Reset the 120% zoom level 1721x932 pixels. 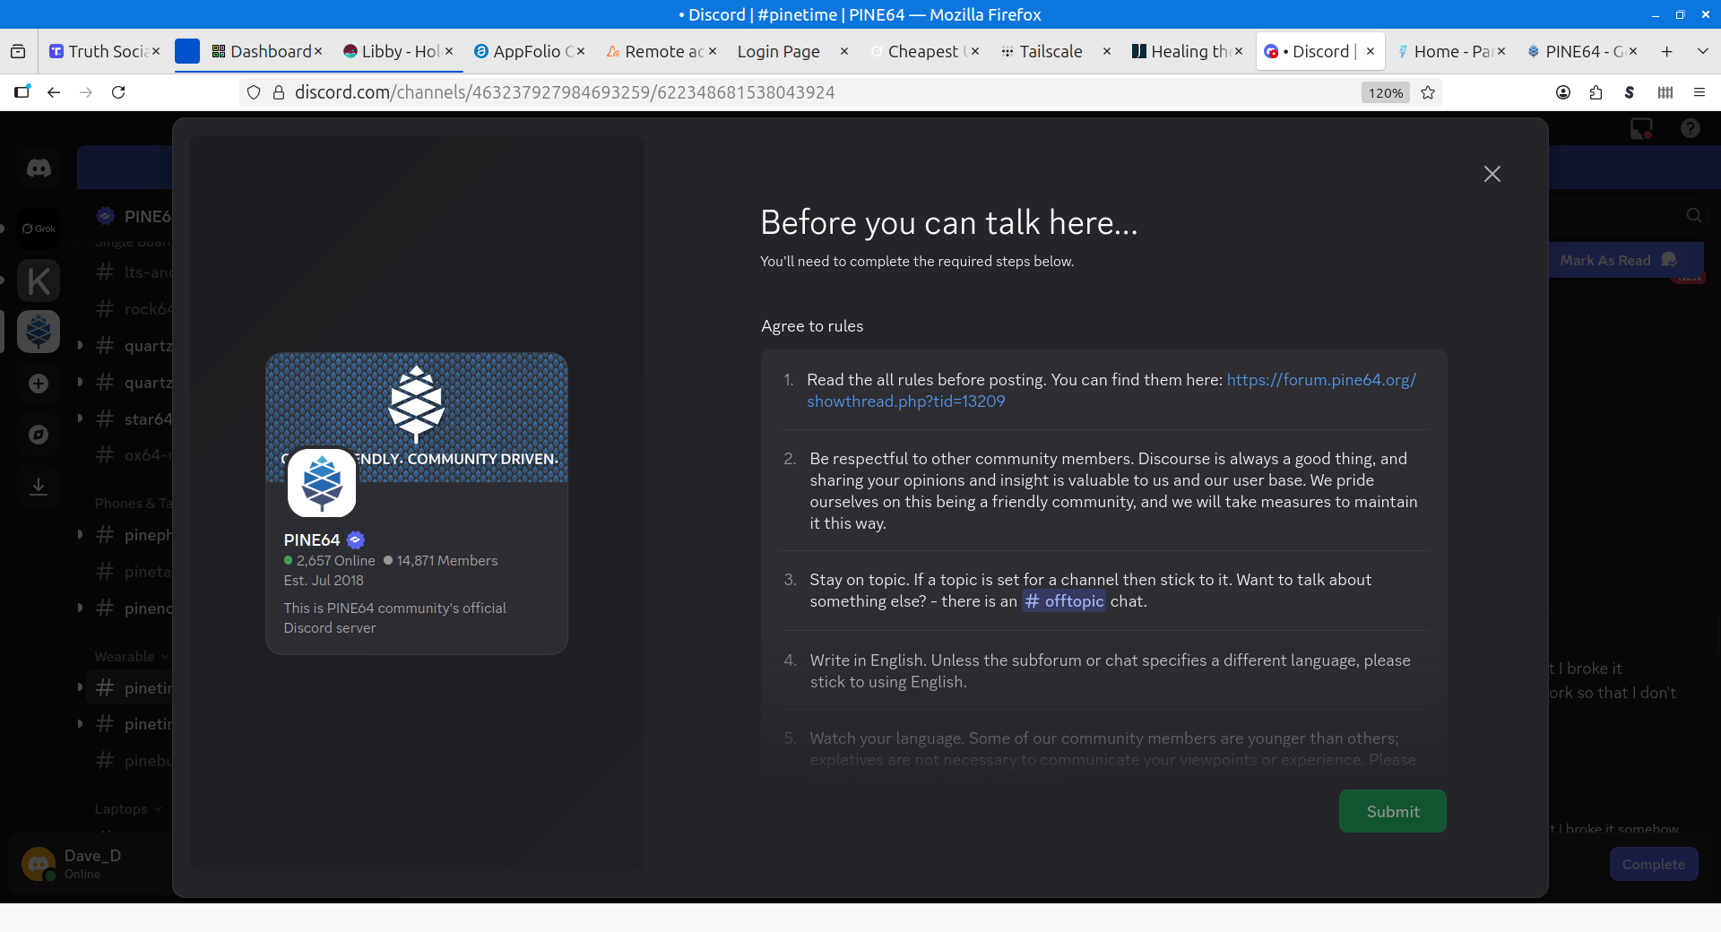pyautogui.click(x=1385, y=92)
